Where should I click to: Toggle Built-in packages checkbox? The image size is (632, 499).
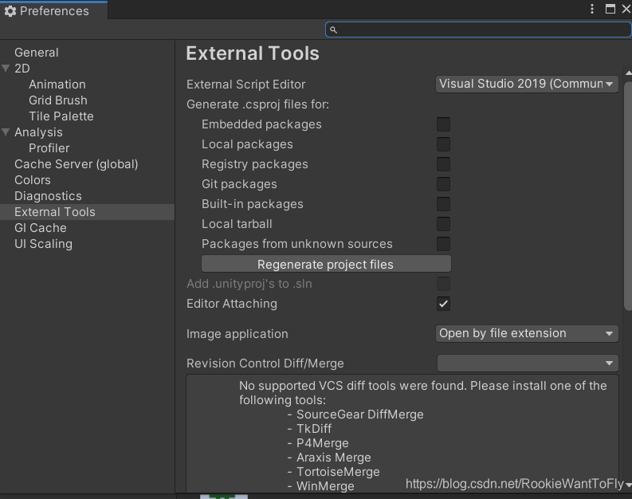click(443, 204)
